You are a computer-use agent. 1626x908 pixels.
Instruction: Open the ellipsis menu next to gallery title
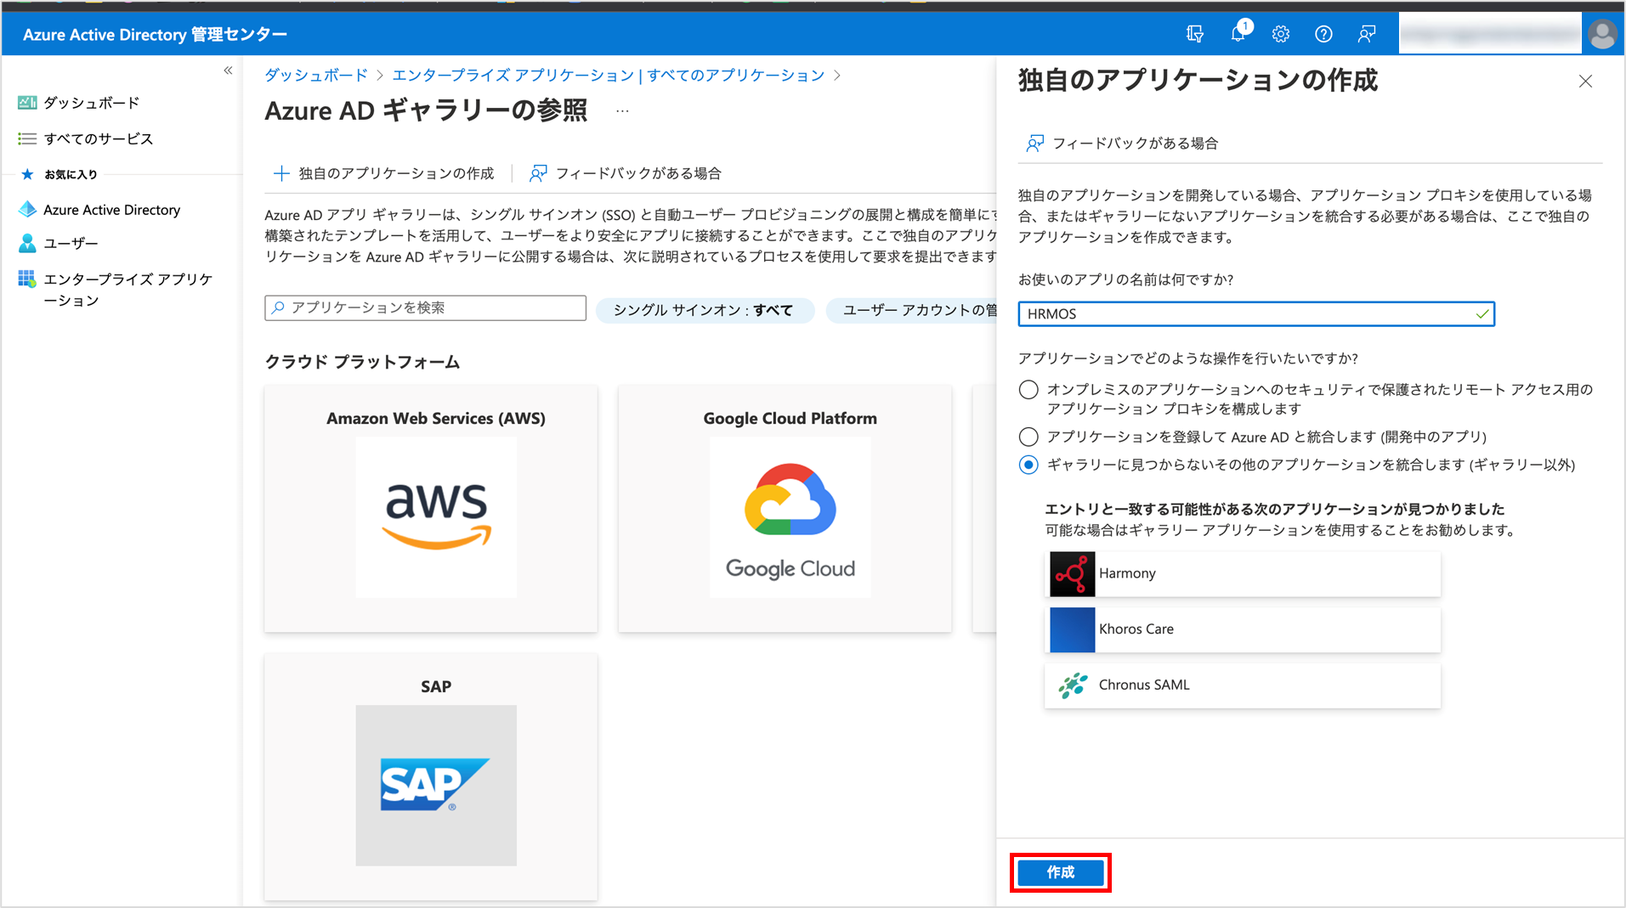pos(622,110)
